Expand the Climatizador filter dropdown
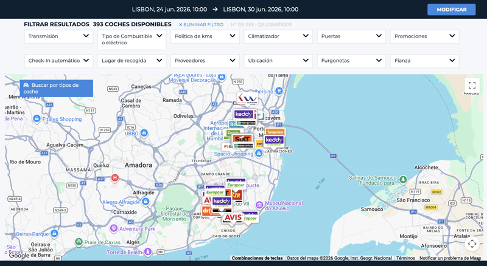Screen dimensions: 487x266 [x=278, y=36]
